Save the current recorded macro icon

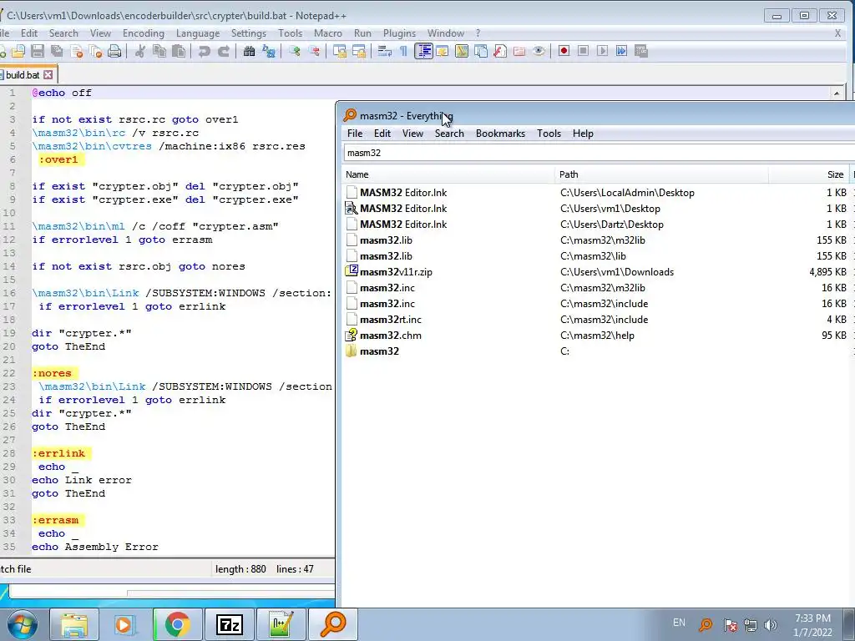pyautogui.click(x=641, y=51)
